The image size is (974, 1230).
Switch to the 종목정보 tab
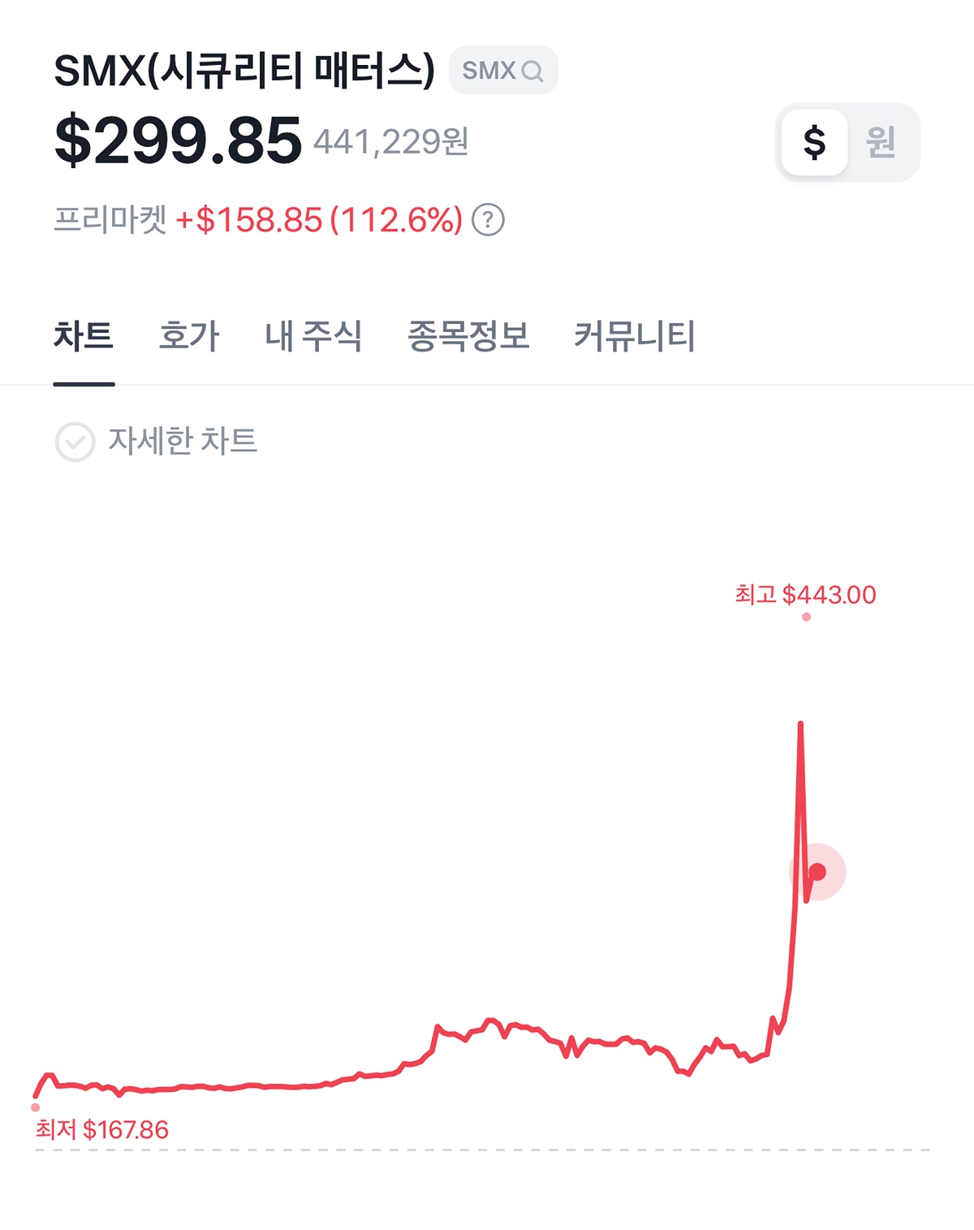point(468,336)
